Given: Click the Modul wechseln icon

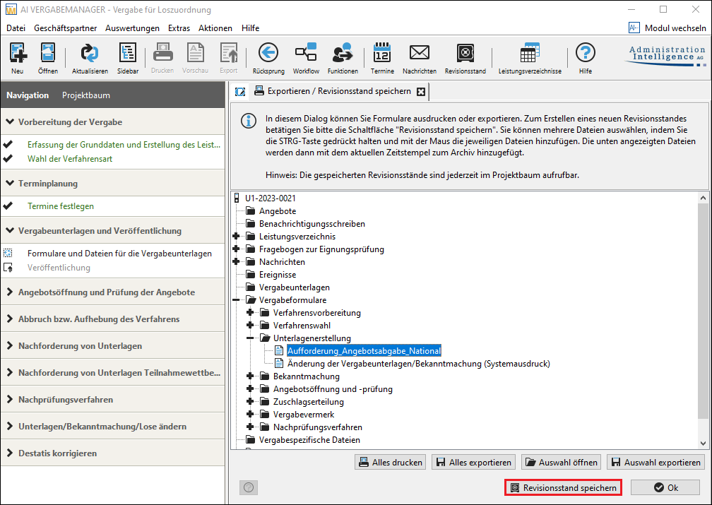Looking at the screenshot, I should coord(634,28).
